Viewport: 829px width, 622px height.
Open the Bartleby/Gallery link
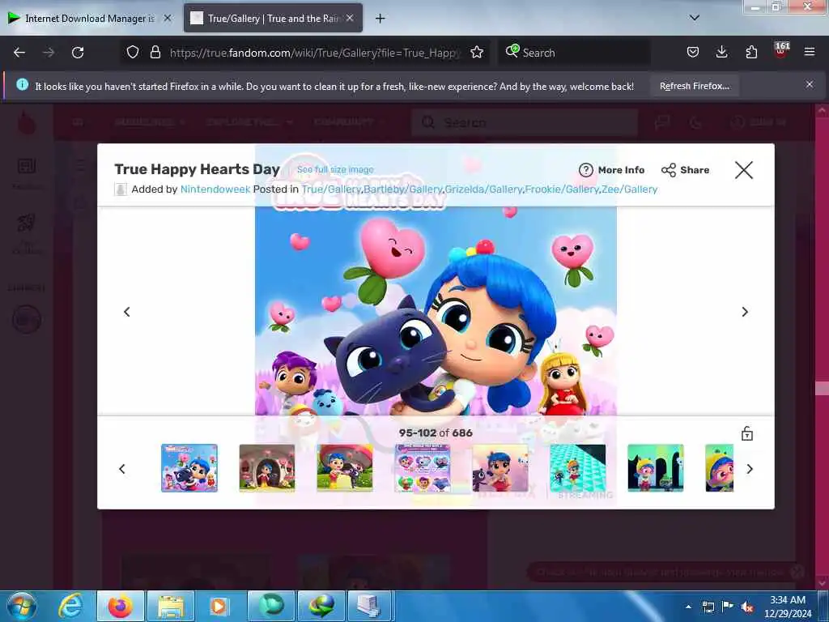(x=403, y=190)
